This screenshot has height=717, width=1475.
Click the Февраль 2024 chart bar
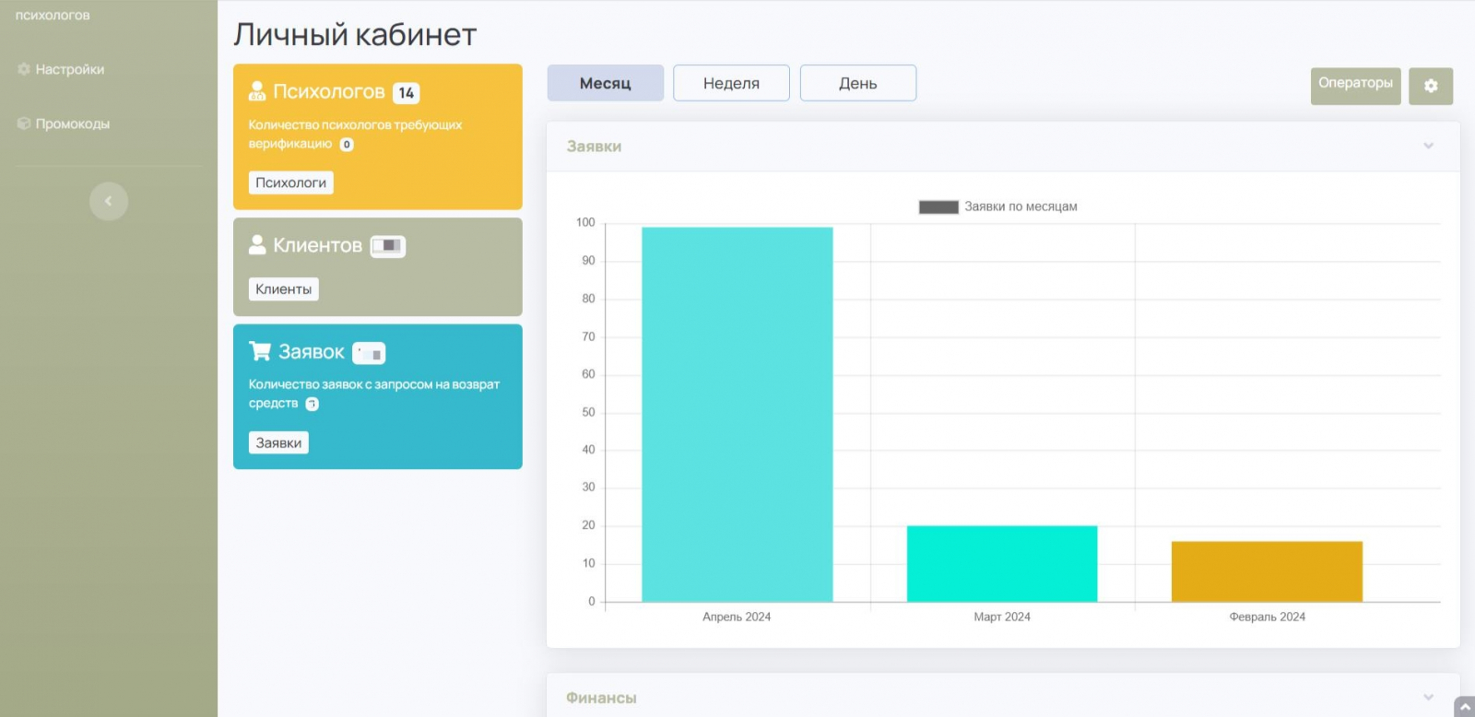pyautogui.click(x=1267, y=571)
